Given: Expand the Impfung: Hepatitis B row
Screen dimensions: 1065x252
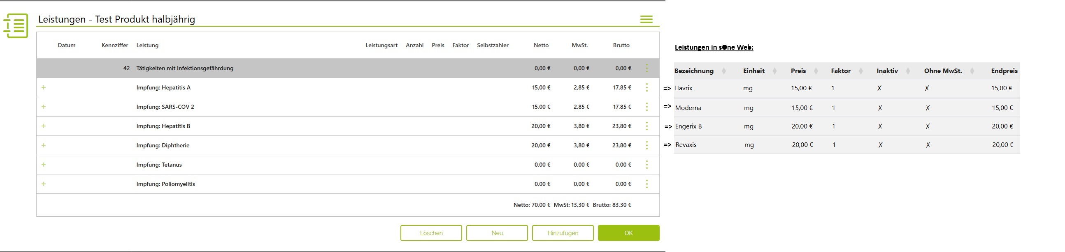Looking at the screenshot, I should click(43, 126).
